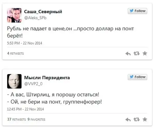This screenshot has height=129, width=155.
Task: Favorite the Саша_Северный tweet with the star
Action: (x=145, y=53)
